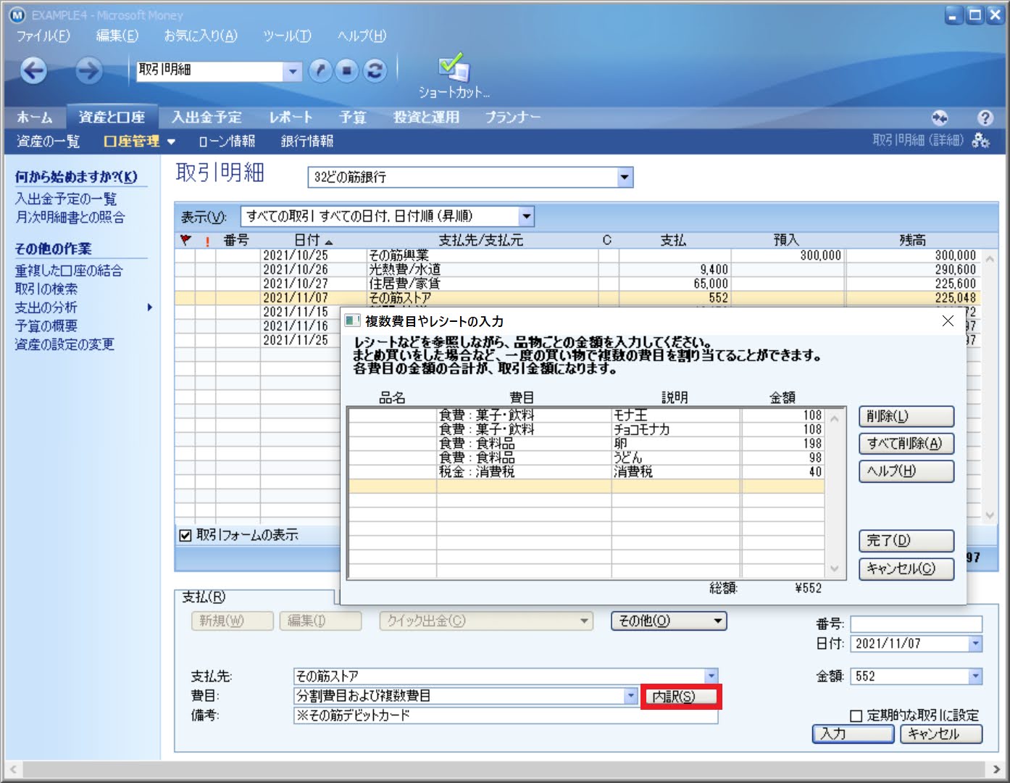Viewport: 1010px width, 783px height.
Task: Open 資産の一覧 sub-navigation
Action: tap(48, 141)
